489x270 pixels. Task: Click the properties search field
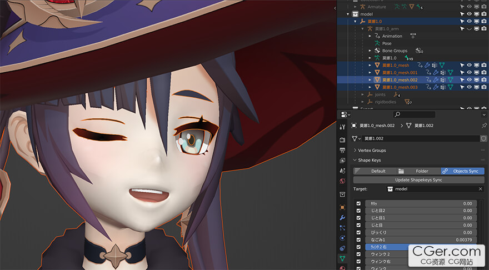(x=415, y=114)
